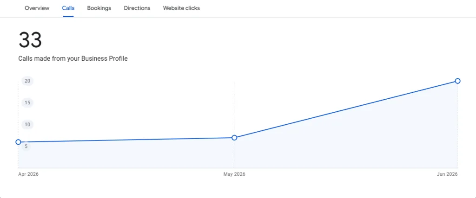The width and height of the screenshot is (476, 198).
Task: Click the y-axis label 5
Action: point(26,147)
